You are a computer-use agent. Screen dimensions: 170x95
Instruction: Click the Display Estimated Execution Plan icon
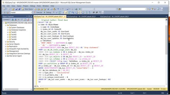[x=60, y=12]
